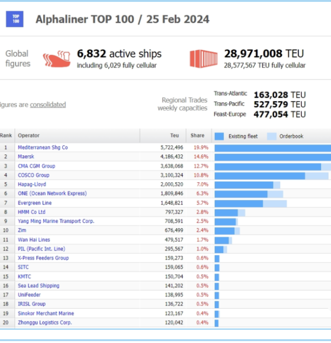Open Sea Lead Shipping link

(x=39, y=286)
